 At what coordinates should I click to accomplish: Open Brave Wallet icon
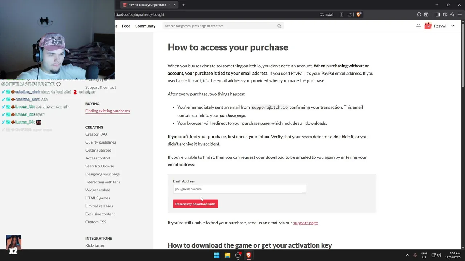point(445,14)
